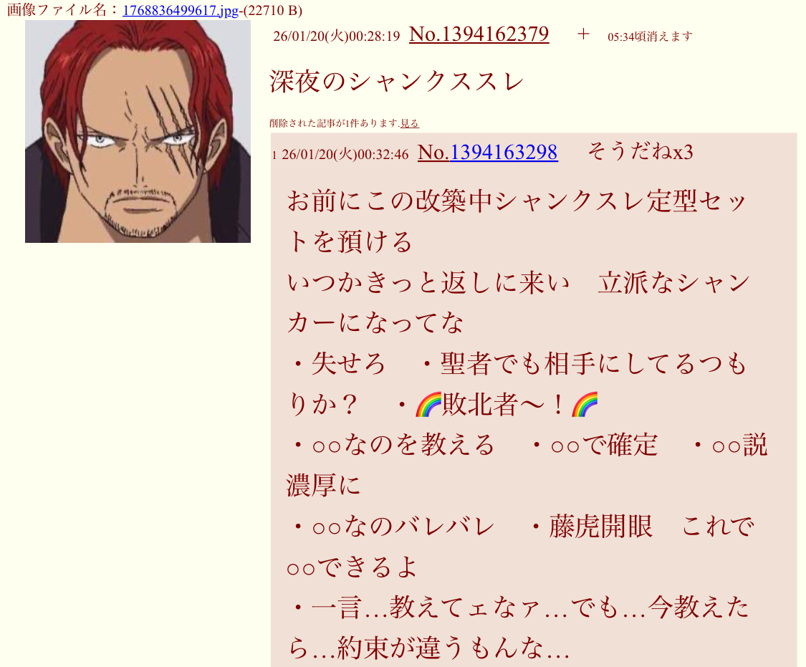This screenshot has height=667, width=806.
Task: Click the 削除された記事が1件あります notice
Action: (x=334, y=123)
